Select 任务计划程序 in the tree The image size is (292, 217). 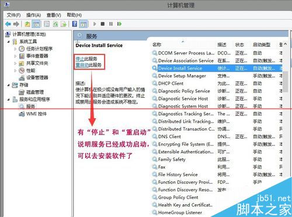(40, 49)
